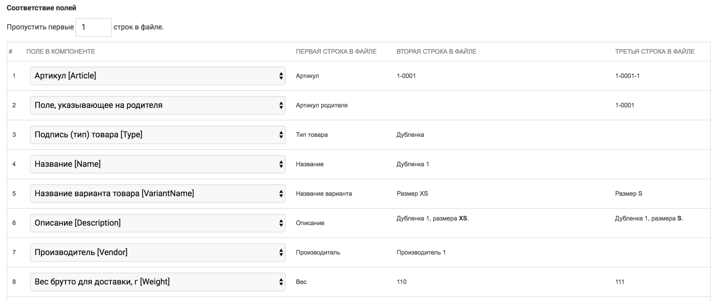The width and height of the screenshot is (718, 301).
Task: Open the Артикул [Article] field dropdown
Action: coord(158,76)
